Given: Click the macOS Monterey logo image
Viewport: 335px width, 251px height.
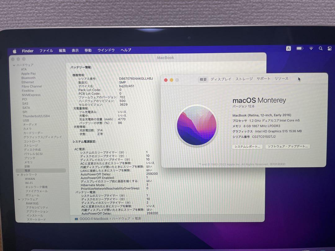Looking at the screenshot, I should [197, 126].
